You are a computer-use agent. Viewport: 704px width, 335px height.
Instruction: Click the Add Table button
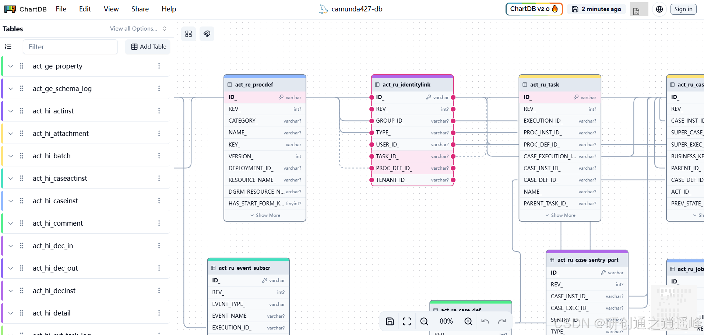click(148, 47)
